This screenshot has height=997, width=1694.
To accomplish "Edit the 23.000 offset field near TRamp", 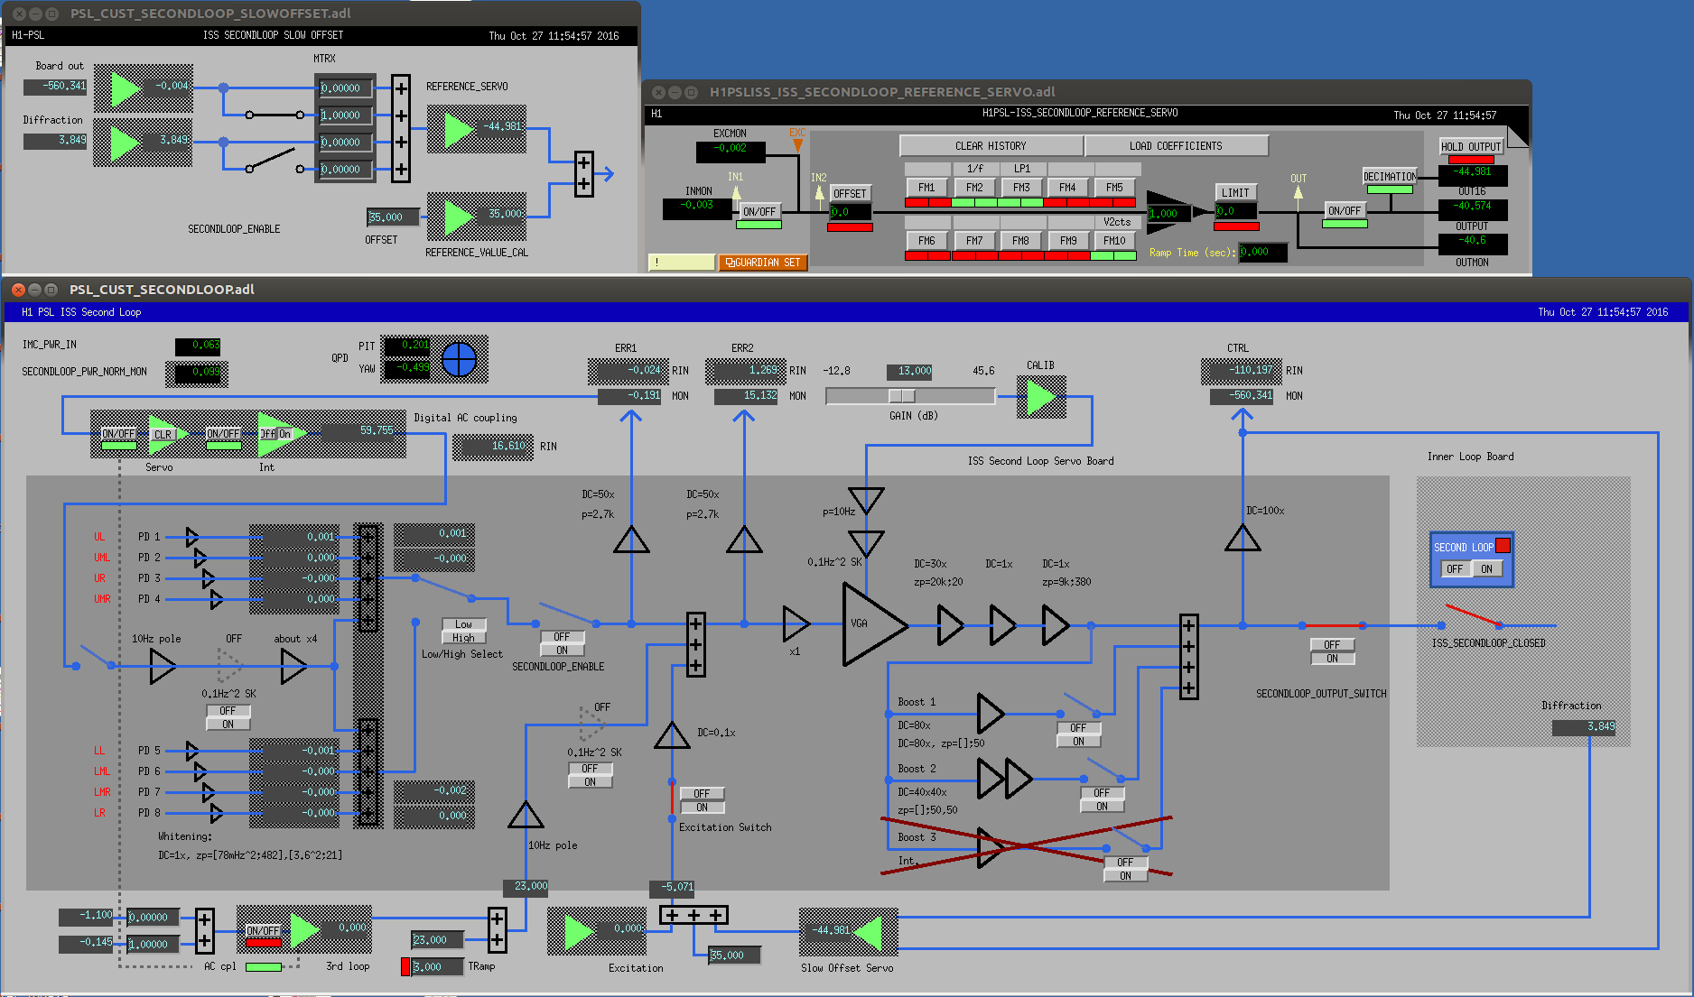I will click(x=438, y=940).
